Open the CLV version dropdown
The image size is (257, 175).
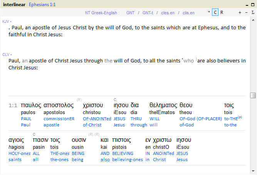point(7,55)
